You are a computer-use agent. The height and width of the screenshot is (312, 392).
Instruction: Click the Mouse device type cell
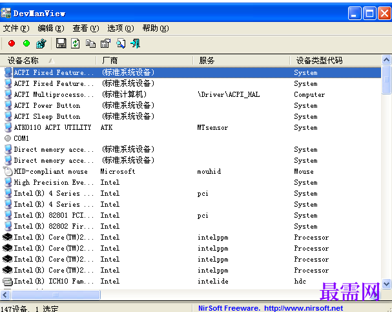coord(304,171)
